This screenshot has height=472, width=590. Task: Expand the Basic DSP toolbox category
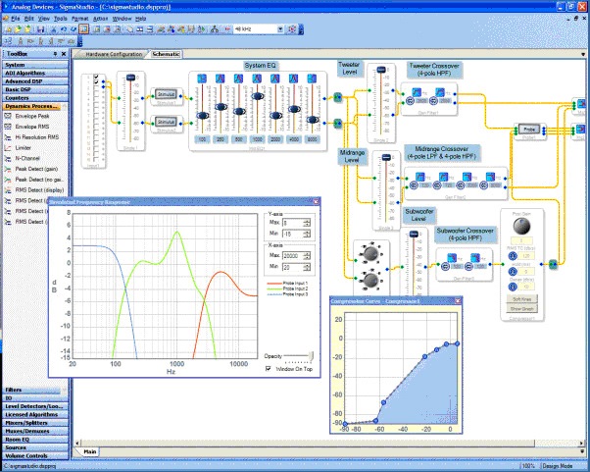tap(35, 89)
